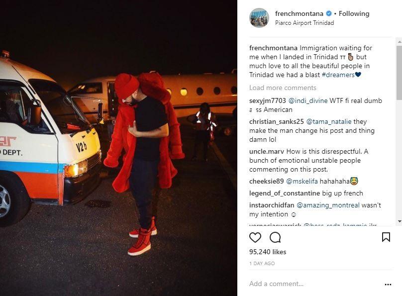The width and height of the screenshot is (402, 296).
Task: Like the post with heart icon
Action: pos(255,237)
